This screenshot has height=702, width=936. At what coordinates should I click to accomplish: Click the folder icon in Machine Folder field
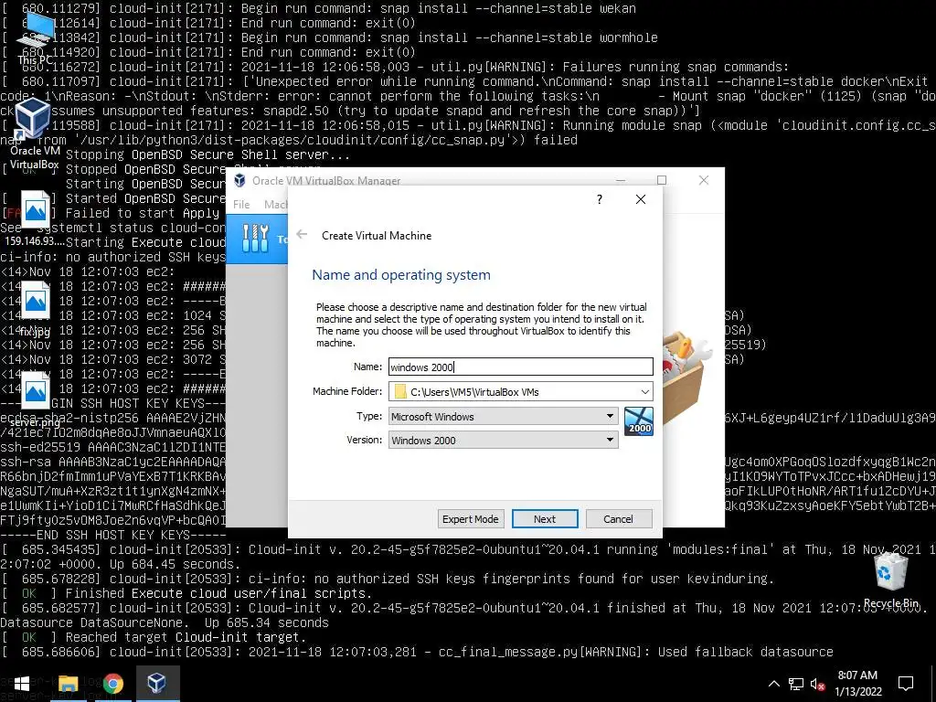point(400,391)
